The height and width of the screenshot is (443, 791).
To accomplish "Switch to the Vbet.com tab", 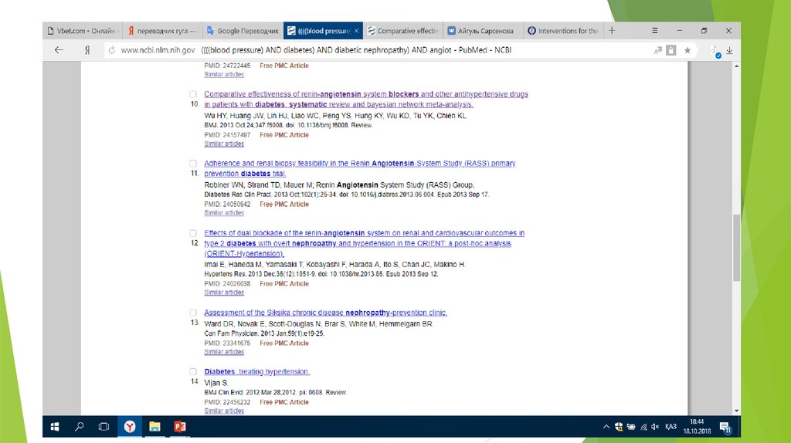I will [x=83, y=31].
